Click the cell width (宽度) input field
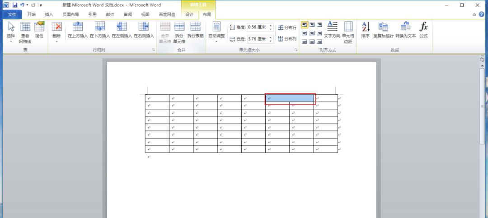 pos(257,39)
